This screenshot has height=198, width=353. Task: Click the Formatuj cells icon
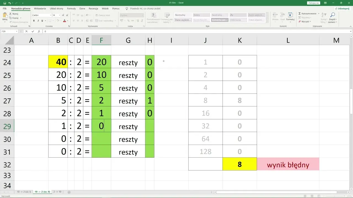290,15
